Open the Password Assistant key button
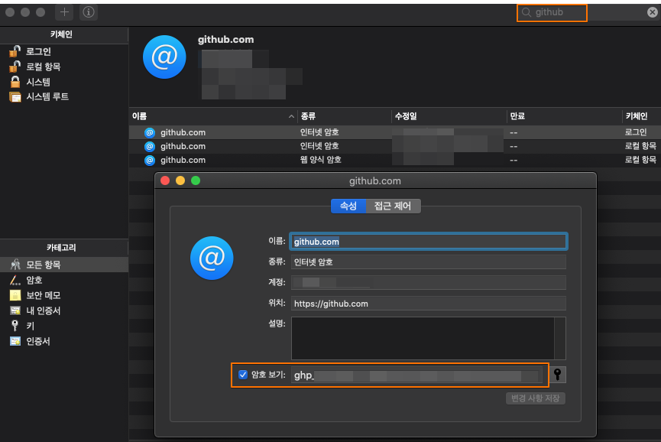661x442 pixels. 557,375
